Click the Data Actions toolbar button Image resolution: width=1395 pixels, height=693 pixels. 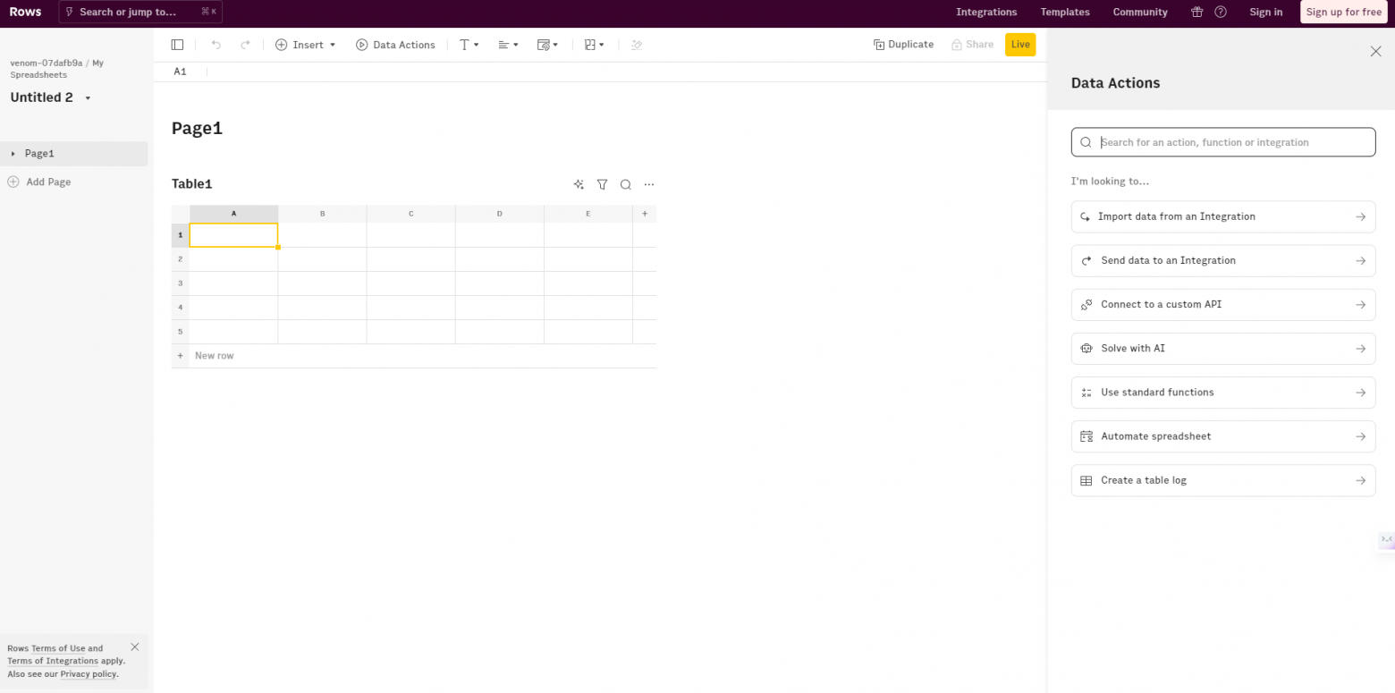coord(395,45)
